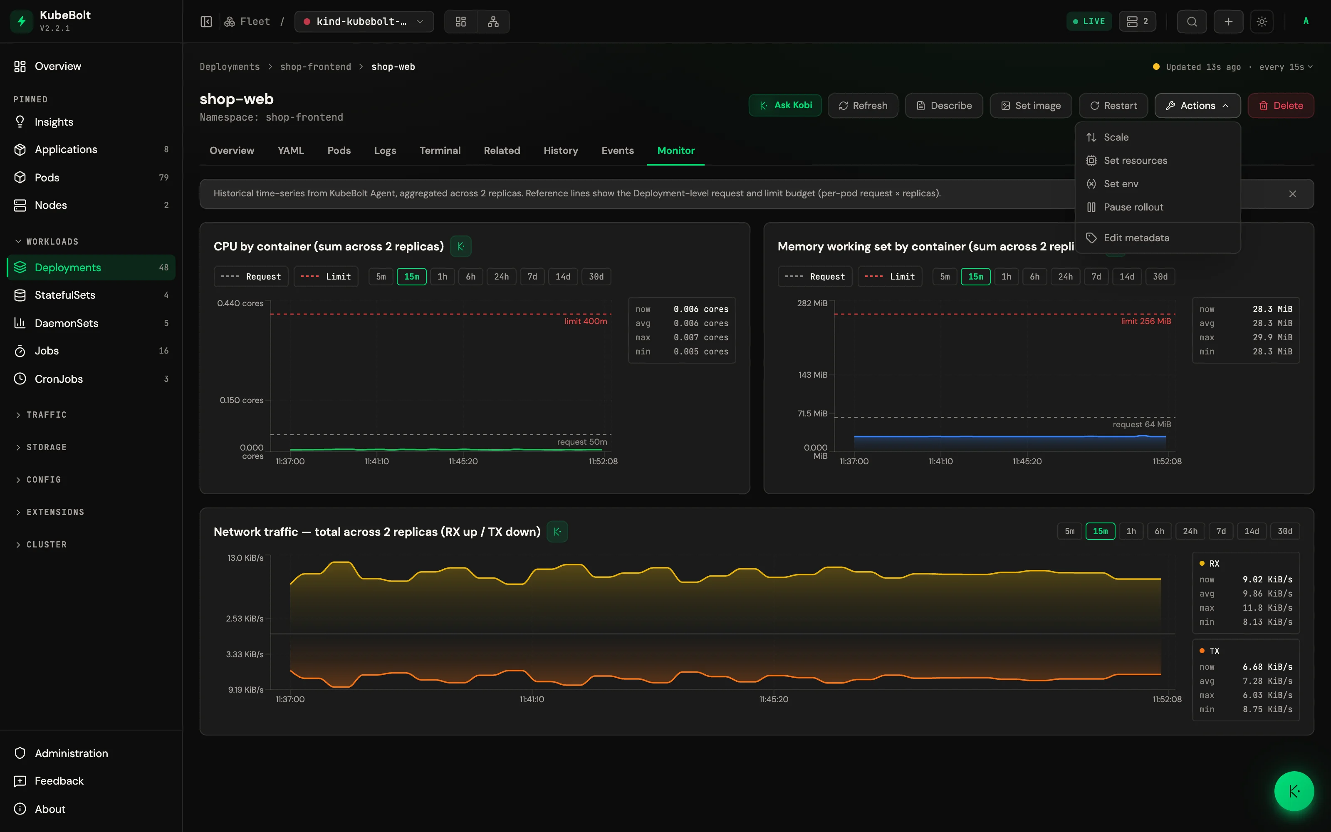This screenshot has width=1331, height=832.
Task: Collapse the sidebar panel icon
Action: click(206, 22)
